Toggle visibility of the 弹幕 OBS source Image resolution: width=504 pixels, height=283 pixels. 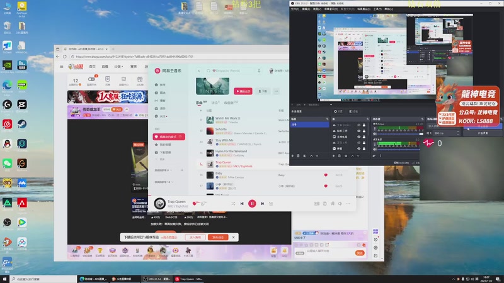pos(358,148)
